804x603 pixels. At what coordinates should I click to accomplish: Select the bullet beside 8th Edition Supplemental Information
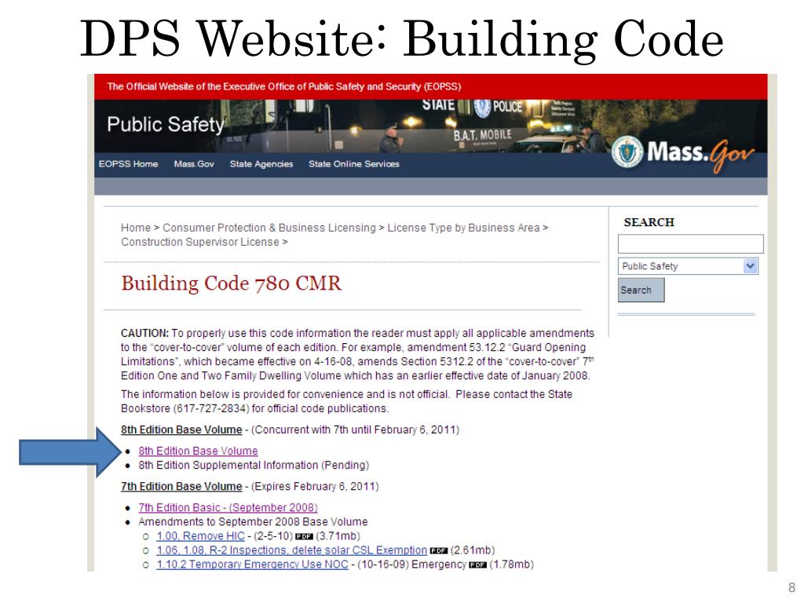[128, 465]
